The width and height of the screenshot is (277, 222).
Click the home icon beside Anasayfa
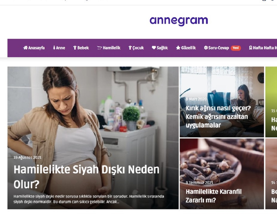click(x=25, y=48)
